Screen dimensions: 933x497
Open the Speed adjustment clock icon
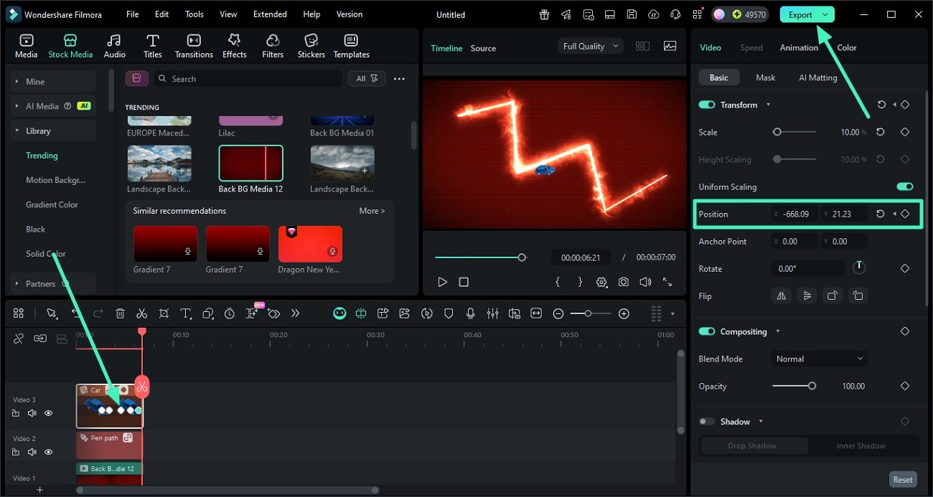[x=229, y=313]
